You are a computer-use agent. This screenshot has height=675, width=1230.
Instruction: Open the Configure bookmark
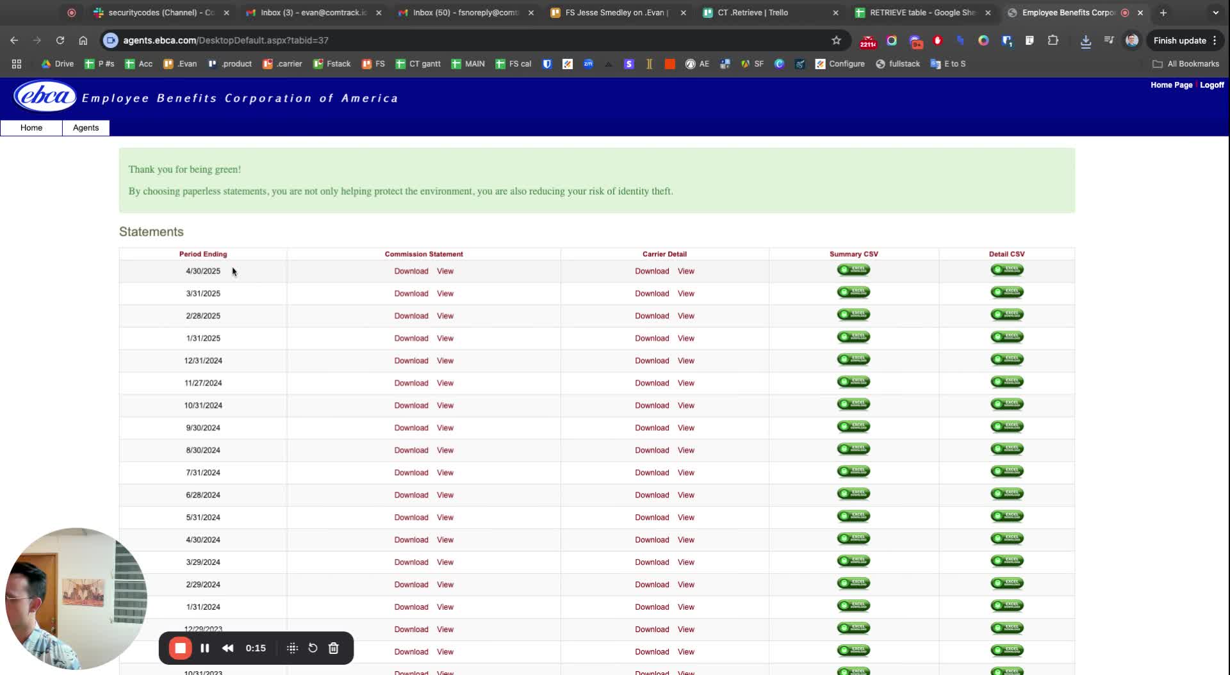pos(840,64)
